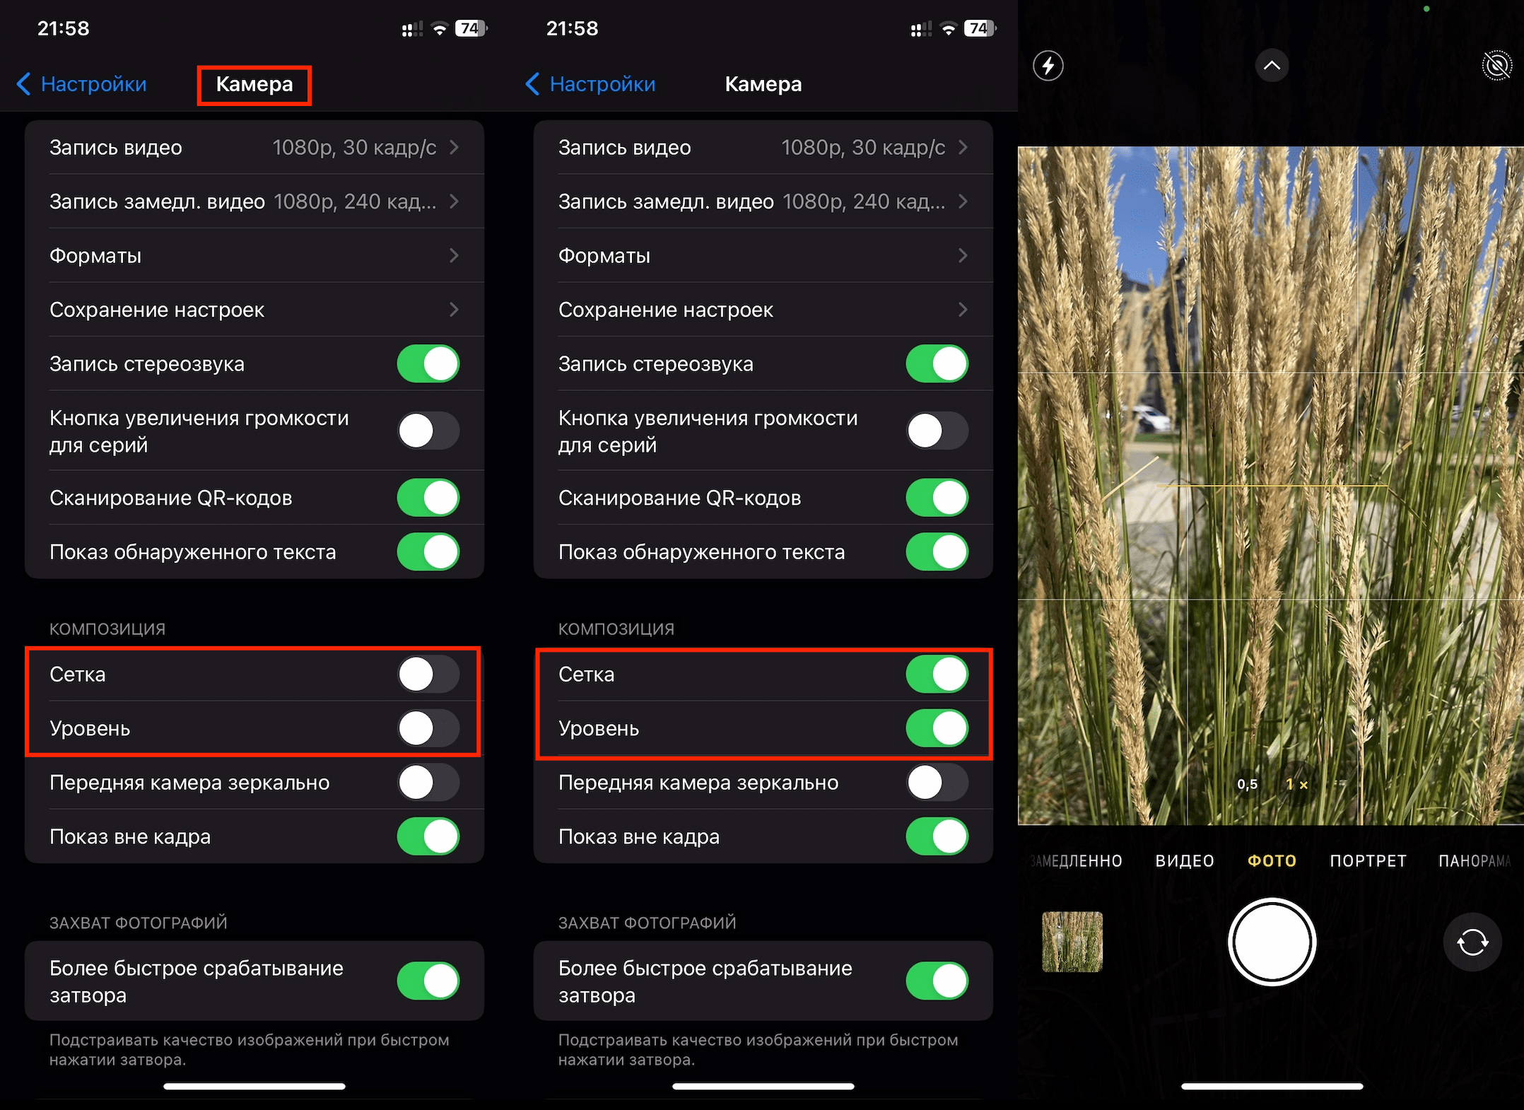
Task: Switch to ЗАМЕДЛЕННО camera mode
Action: coord(1076,860)
